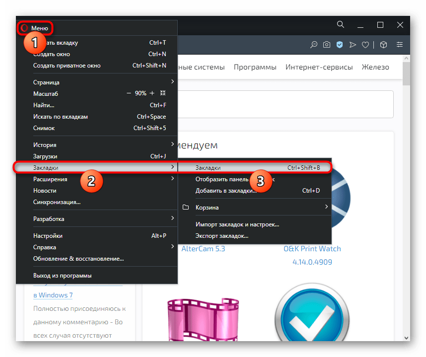The height and width of the screenshot is (357, 426).
Task: Click the My Flow send arrow icon
Action: pos(353,45)
